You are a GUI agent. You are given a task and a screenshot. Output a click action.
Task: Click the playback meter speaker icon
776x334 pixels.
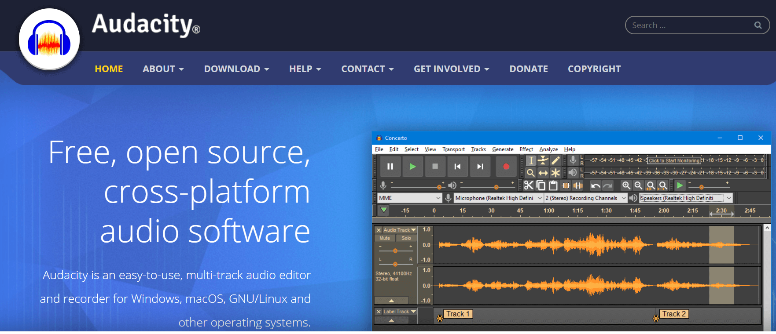tap(573, 173)
